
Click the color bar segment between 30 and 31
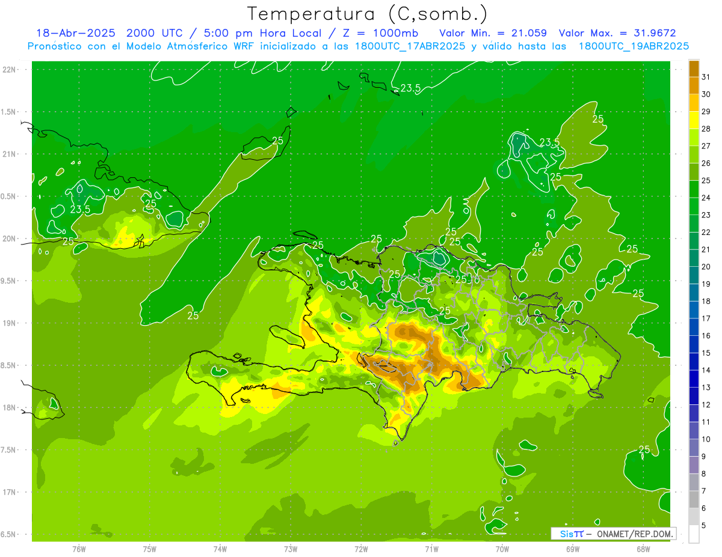click(694, 85)
